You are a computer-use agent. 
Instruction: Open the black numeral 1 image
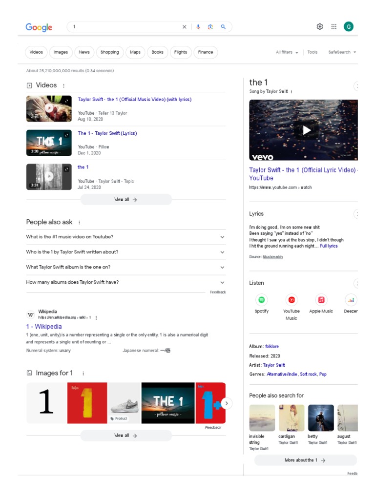coord(46,403)
